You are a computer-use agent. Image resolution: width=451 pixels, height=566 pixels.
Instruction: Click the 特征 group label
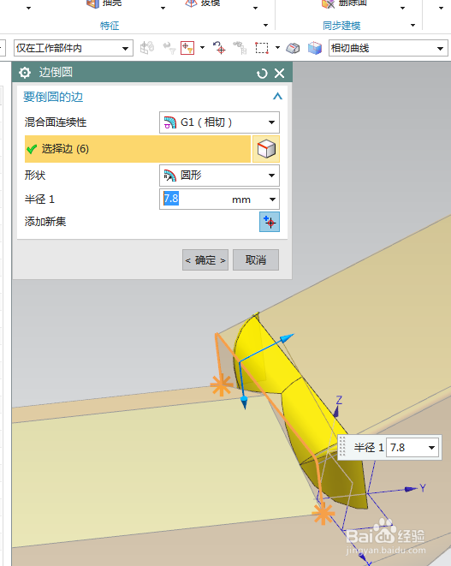pyautogui.click(x=110, y=26)
